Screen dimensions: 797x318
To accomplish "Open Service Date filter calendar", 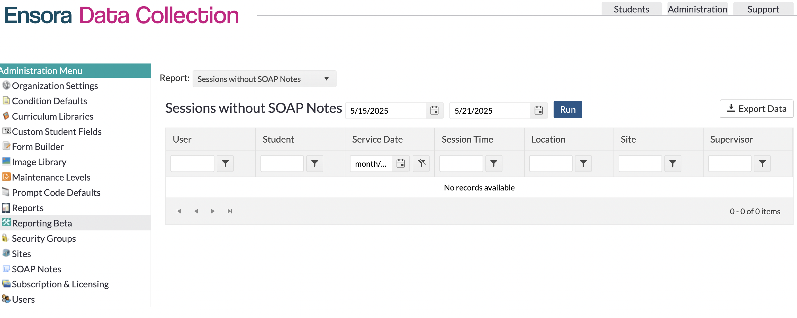I will (x=400, y=163).
